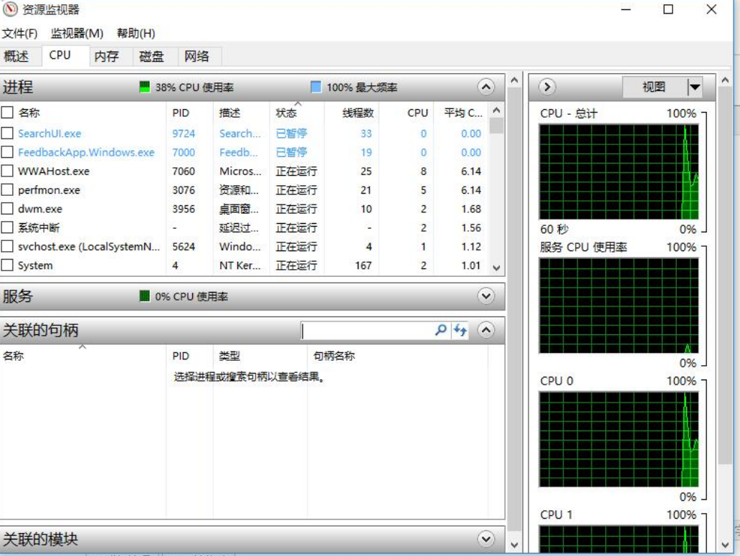Click the 服务 CPU 使用率 graph

pyautogui.click(x=619, y=306)
